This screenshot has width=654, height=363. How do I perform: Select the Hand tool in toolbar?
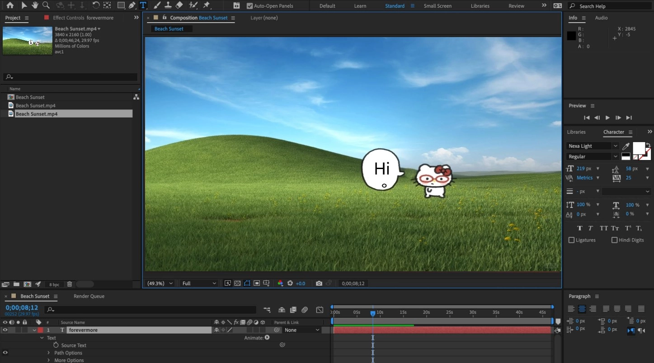click(35, 5)
